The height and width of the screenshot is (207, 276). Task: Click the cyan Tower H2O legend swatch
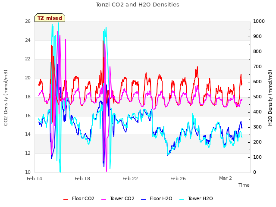point(182,199)
